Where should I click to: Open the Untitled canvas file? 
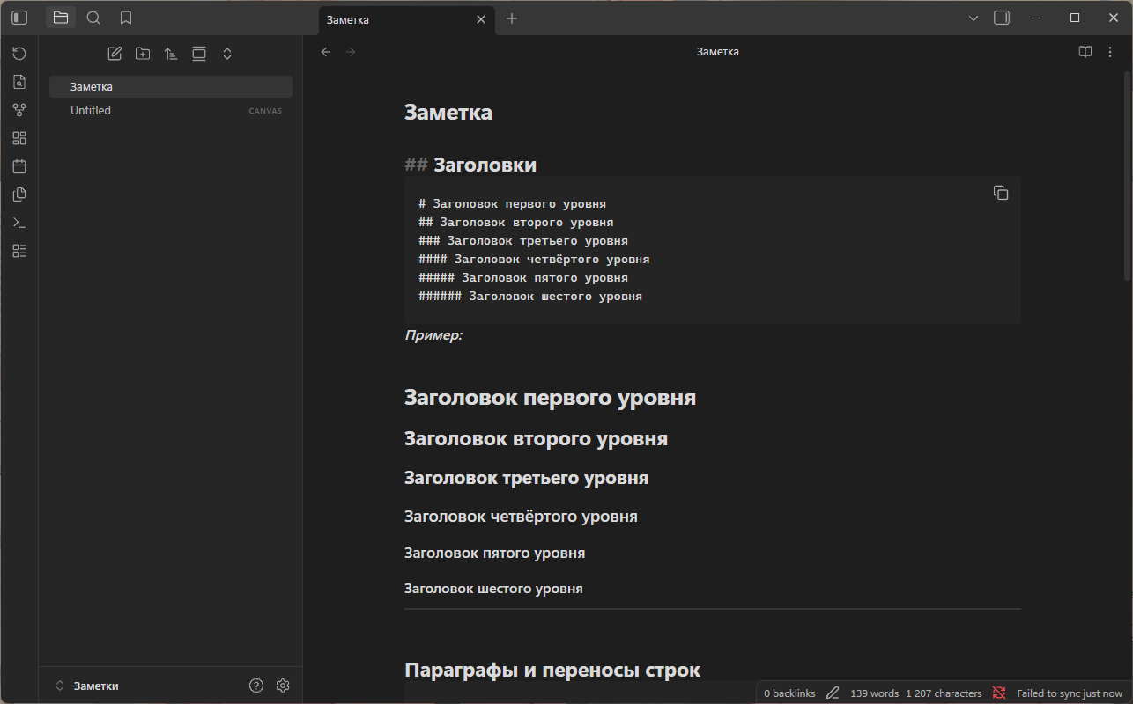click(91, 110)
